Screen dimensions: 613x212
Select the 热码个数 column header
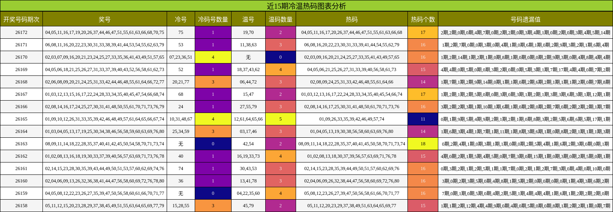[x=423, y=19]
